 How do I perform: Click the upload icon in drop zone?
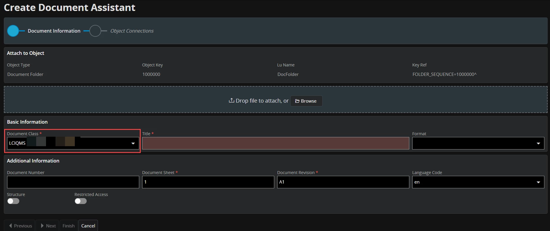click(232, 101)
